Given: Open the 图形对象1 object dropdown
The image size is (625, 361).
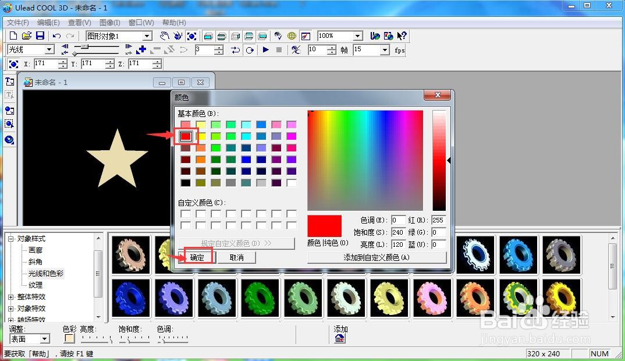Looking at the screenshot, I should (147, 36).
